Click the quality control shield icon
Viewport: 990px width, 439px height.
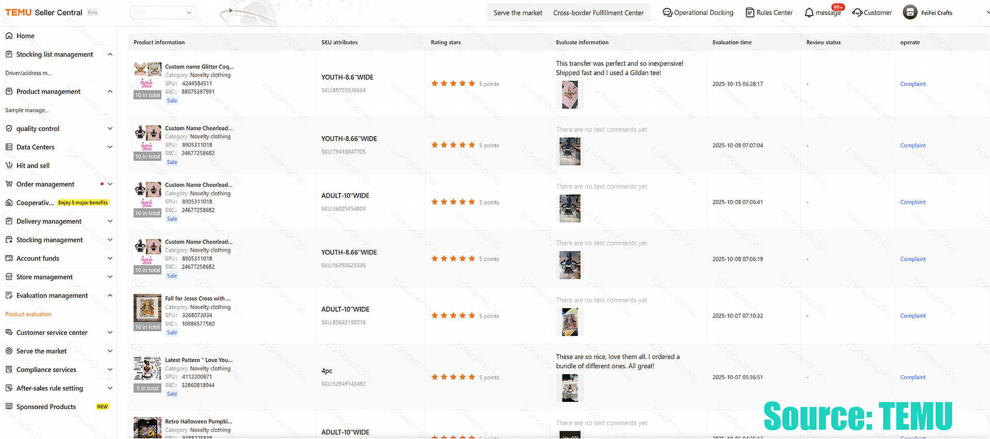tap(9, 129)
